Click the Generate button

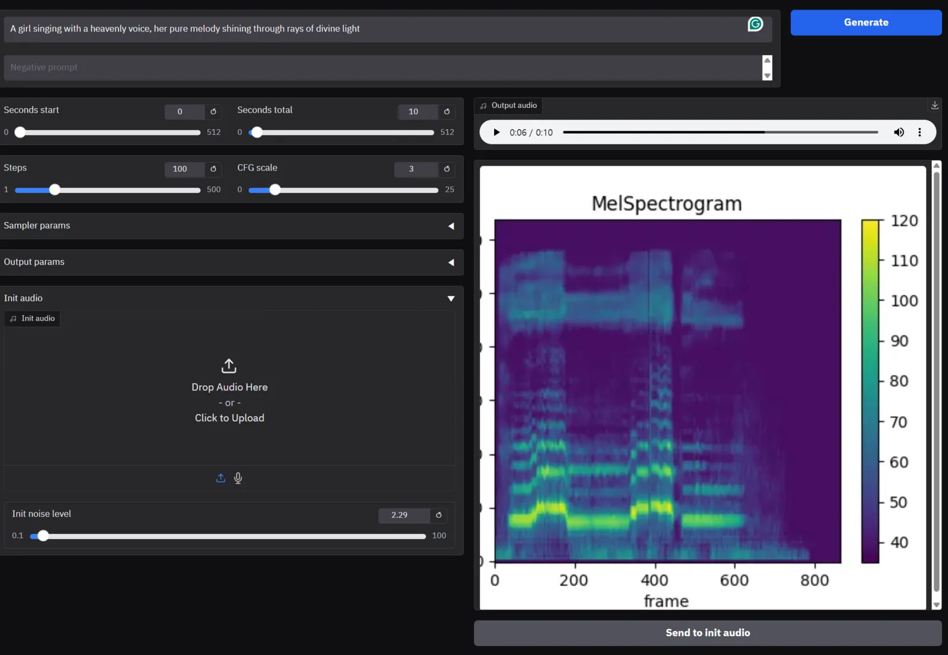click(x=866, y=22)
